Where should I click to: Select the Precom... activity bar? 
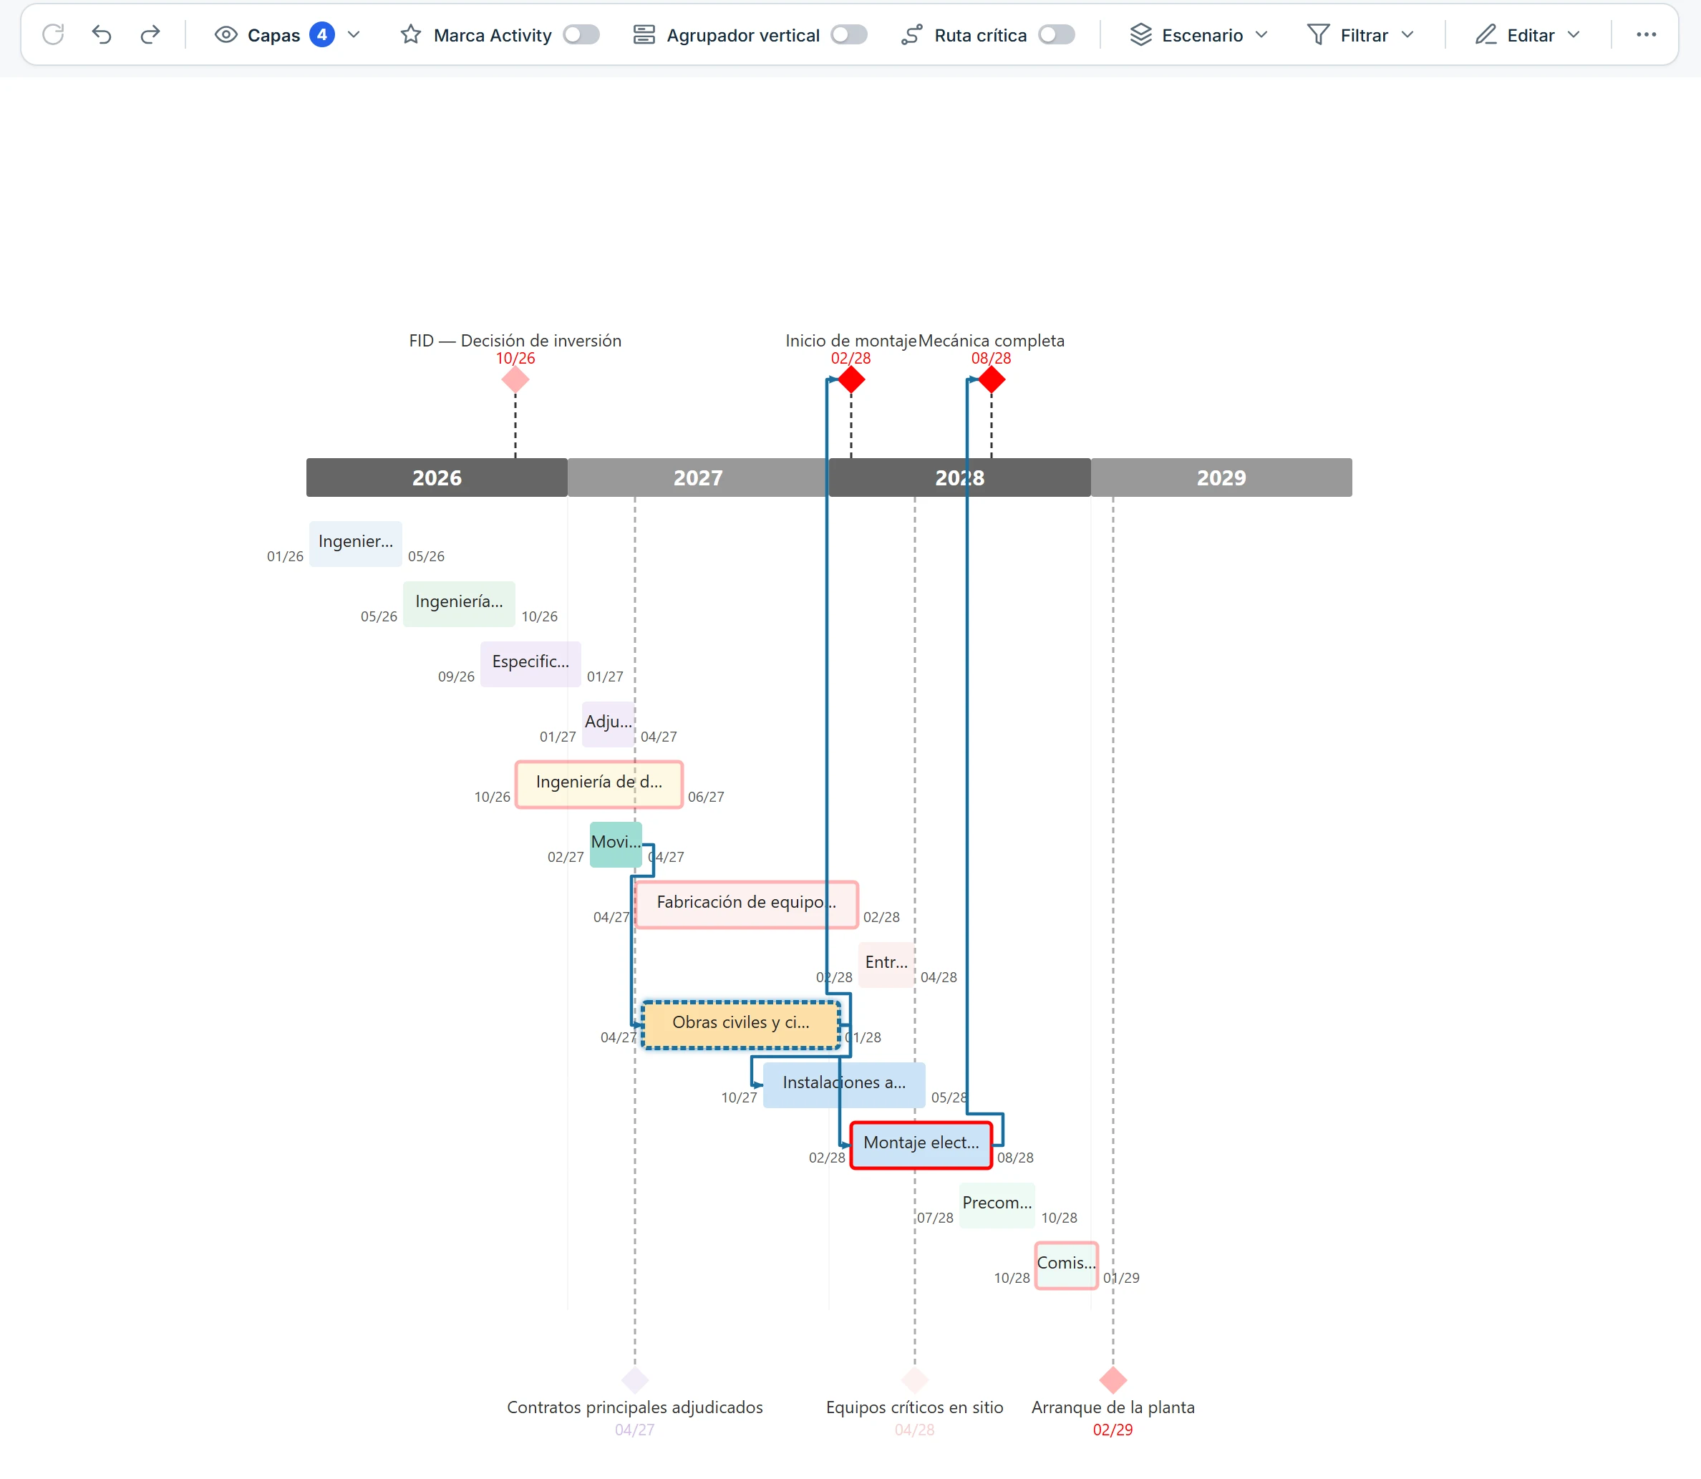click(x=997, y=1205)
